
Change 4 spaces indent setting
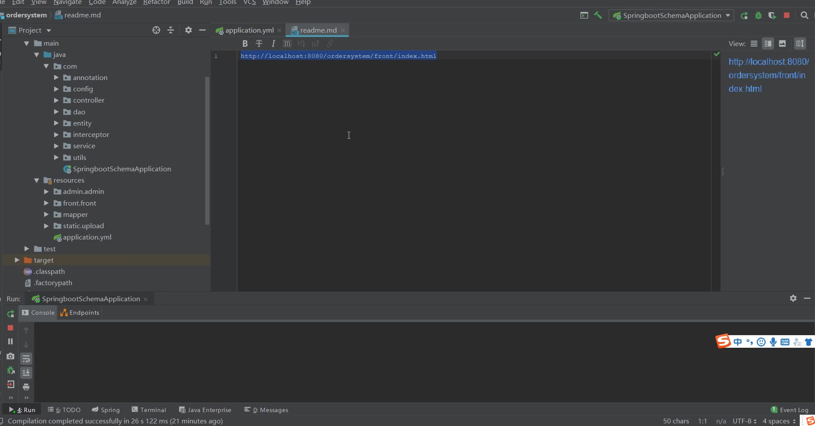(x=779, y=421)
